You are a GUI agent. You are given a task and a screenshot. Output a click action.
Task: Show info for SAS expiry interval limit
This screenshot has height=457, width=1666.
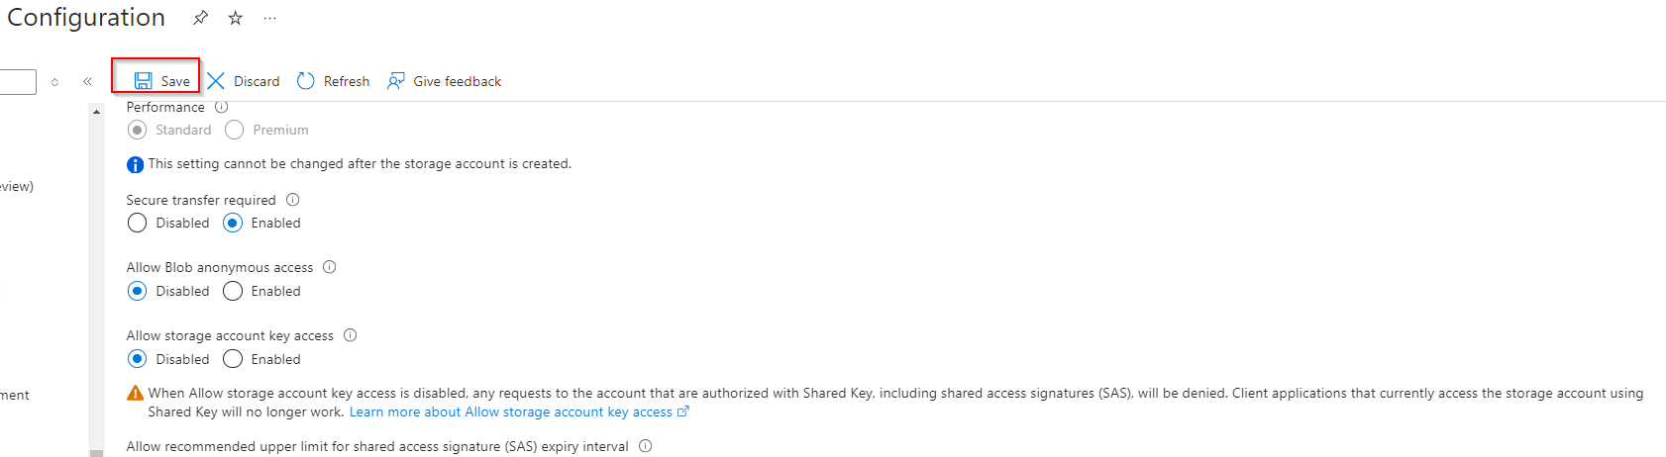pos(646,446)
